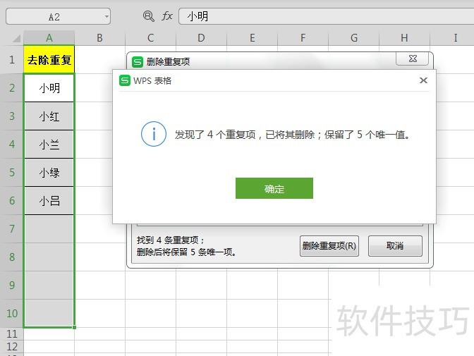Select the column B header

pos(99,37)
